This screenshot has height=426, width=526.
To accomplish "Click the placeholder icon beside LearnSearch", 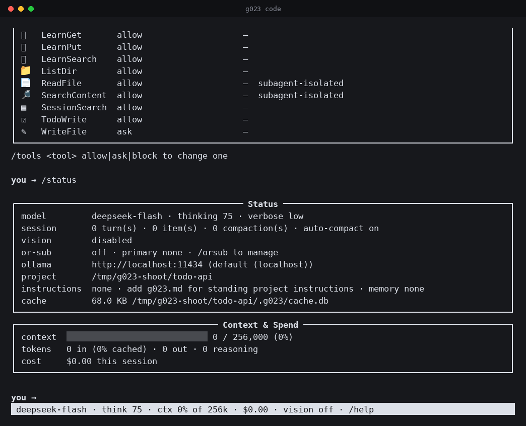I will (x=24, y=59).
